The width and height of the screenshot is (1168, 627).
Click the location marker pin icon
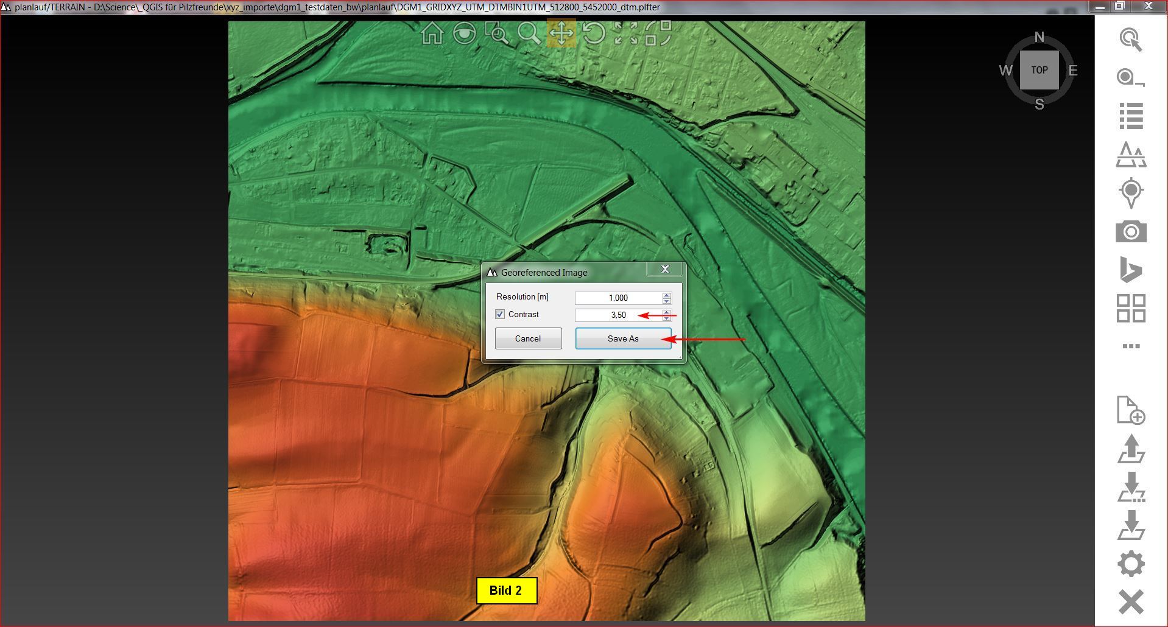click(x=1131, y=193)
